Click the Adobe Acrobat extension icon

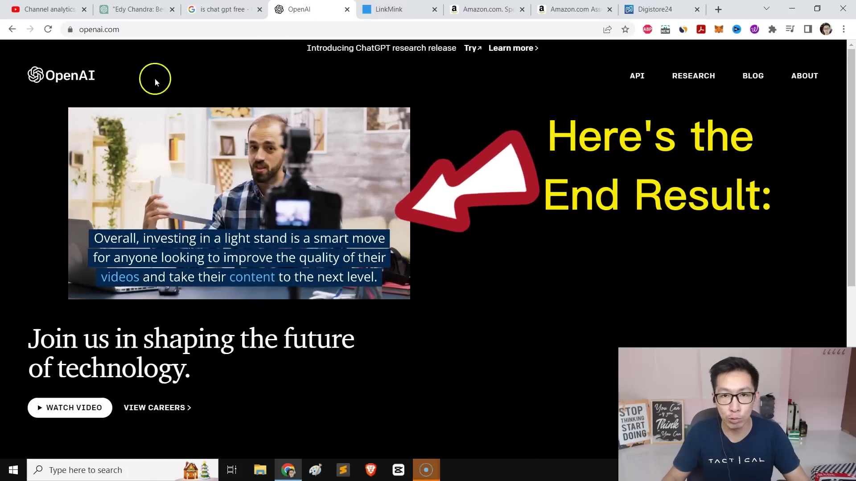pyautogui.click(x=701, y=29)
